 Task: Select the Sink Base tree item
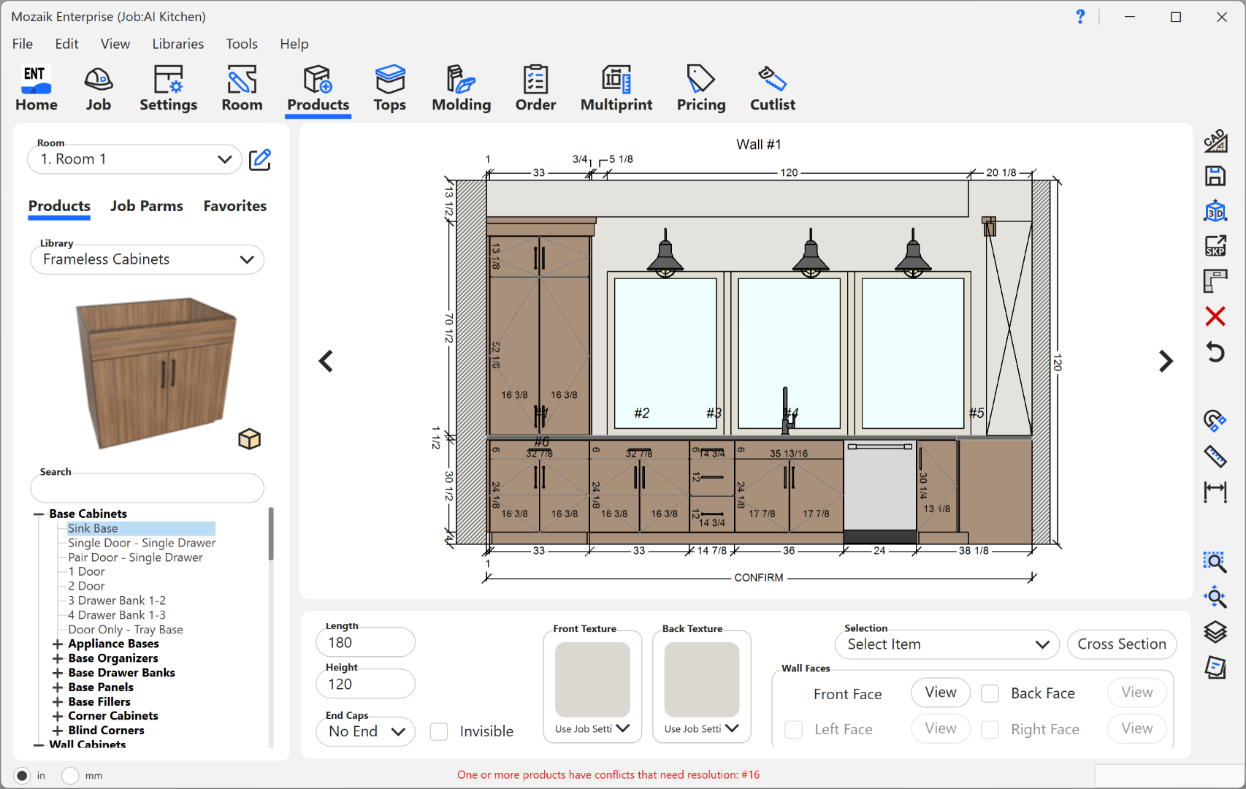pyautogui.click(x=93, y=528)
